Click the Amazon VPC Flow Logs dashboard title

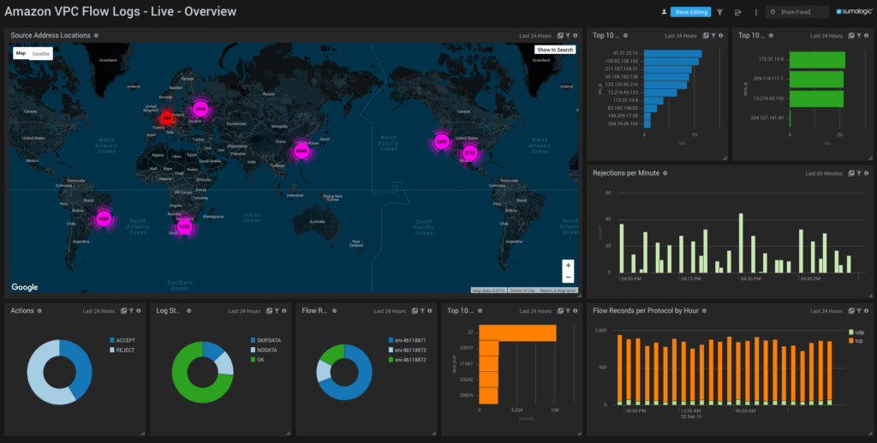point(120,12)
